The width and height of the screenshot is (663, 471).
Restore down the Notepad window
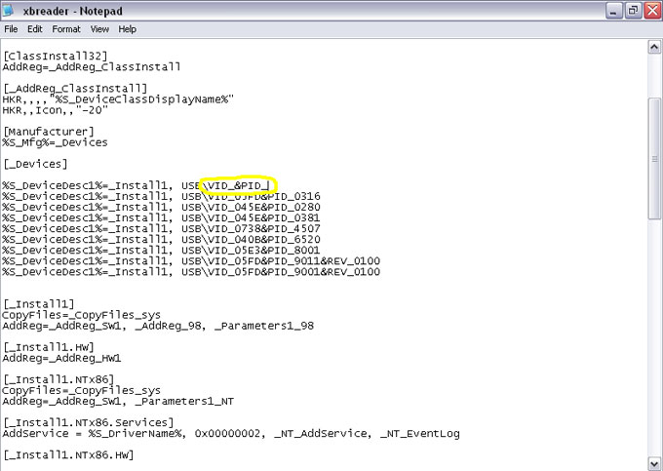pyautogui.click(x=632, y=11)
